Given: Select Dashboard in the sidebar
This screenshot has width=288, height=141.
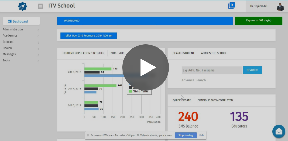Looking at the screenshot, I should pos(21,21).
